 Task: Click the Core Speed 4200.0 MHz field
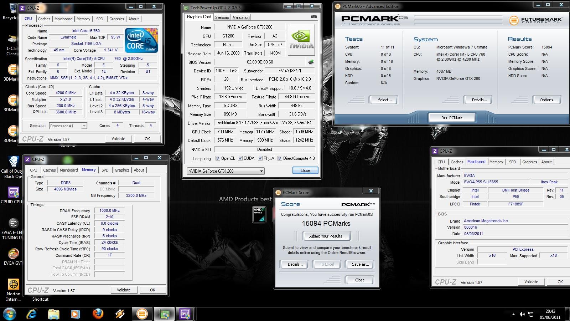(66, 93)
